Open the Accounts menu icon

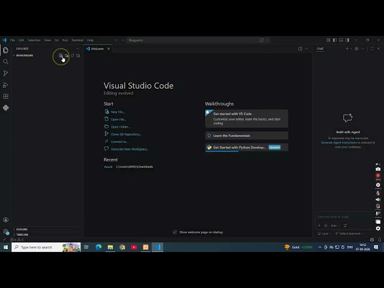tap(5, 220)
